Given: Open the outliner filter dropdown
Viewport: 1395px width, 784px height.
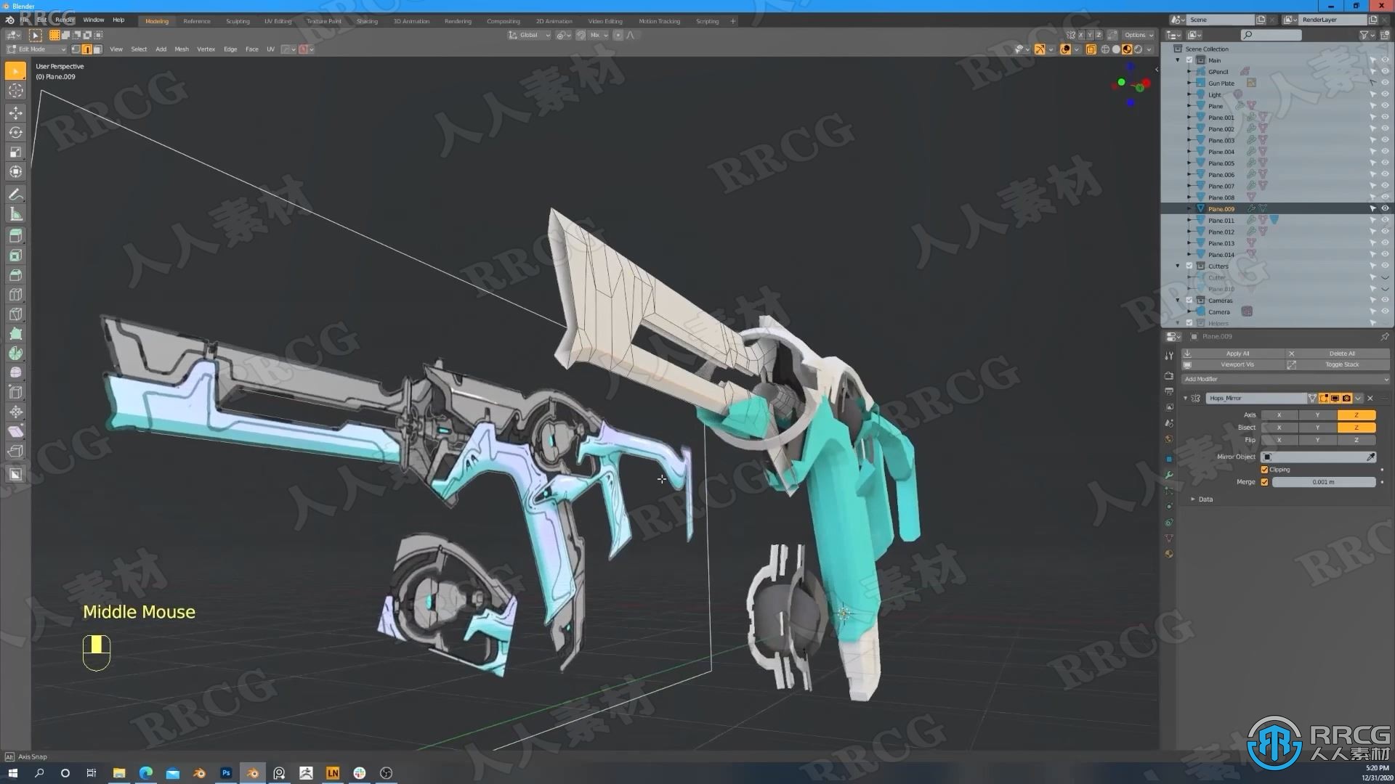Looking at the screenshot, I should coord(1367,35).
